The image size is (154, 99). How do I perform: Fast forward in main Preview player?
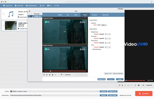125,85
